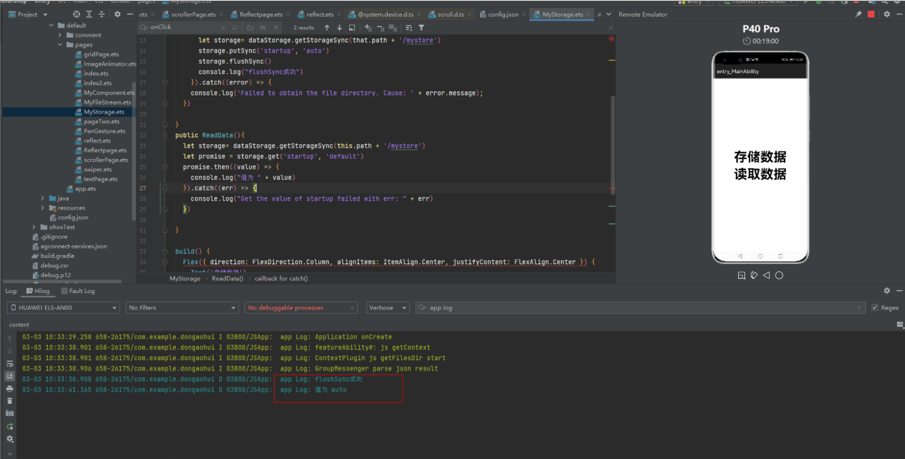Stop the Remote Emulator with red square

click(x=871, y=14)
